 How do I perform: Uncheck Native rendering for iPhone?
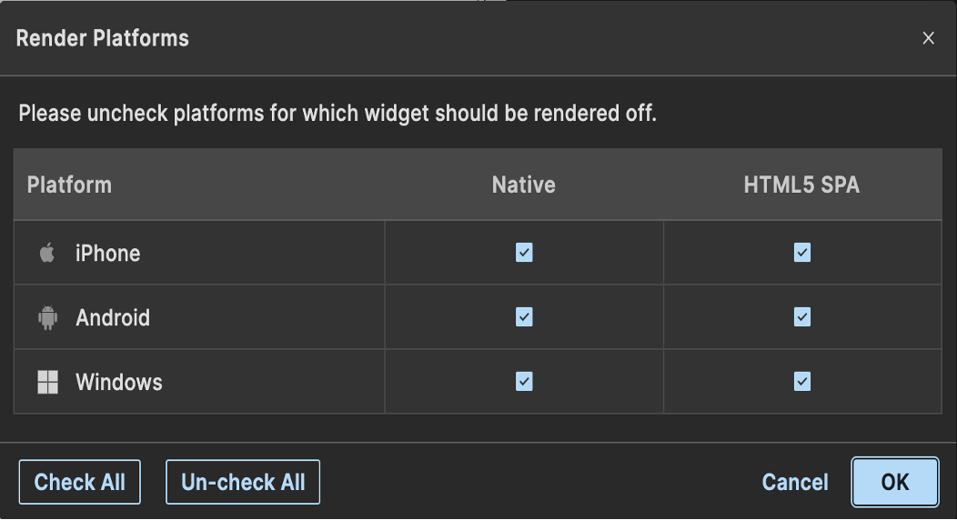(x=524, y=253)
